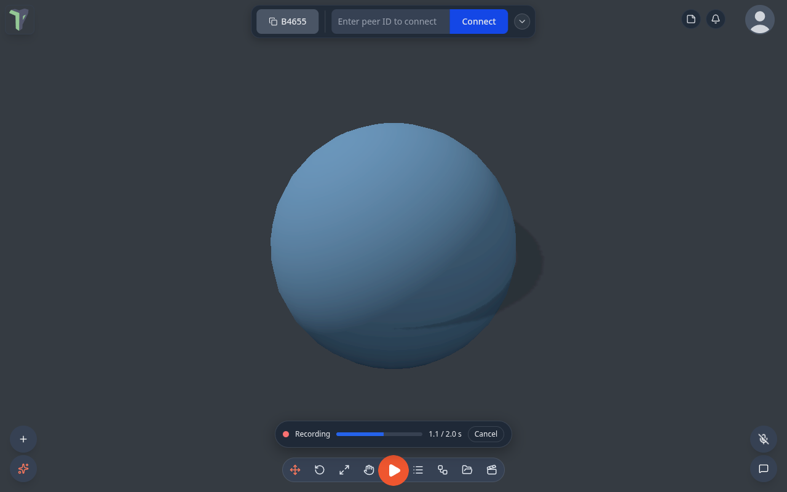This screenshot has height=492, width=787.
Task: Open the user profile avatar
Action: (x=760, y=20)
